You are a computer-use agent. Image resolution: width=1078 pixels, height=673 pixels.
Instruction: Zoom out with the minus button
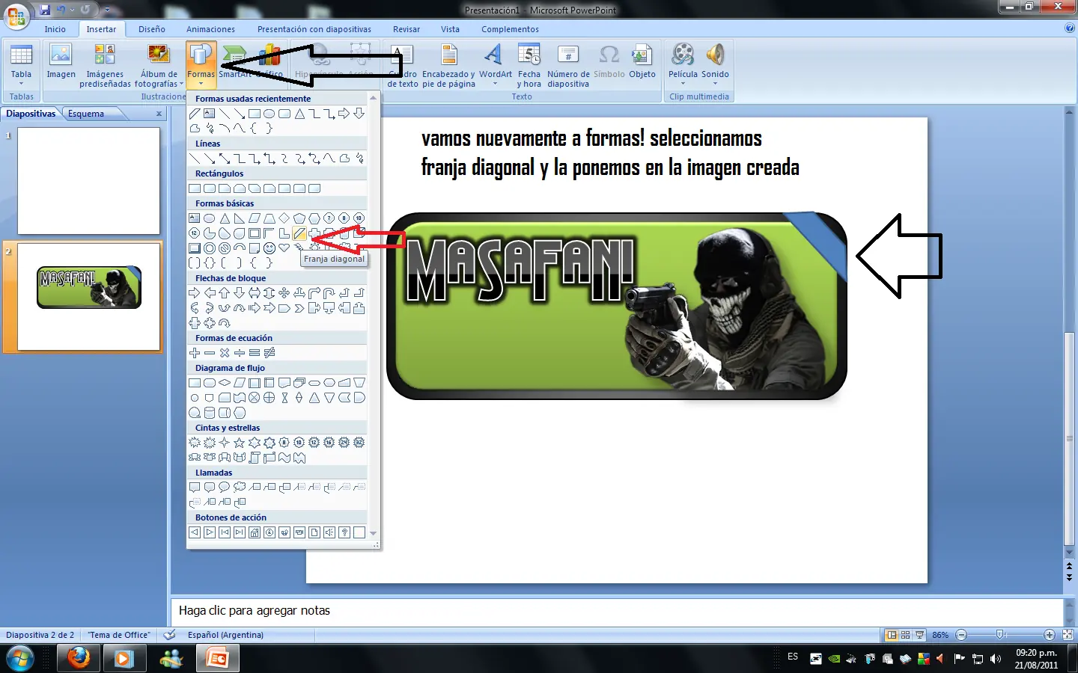tap(961, 635)
